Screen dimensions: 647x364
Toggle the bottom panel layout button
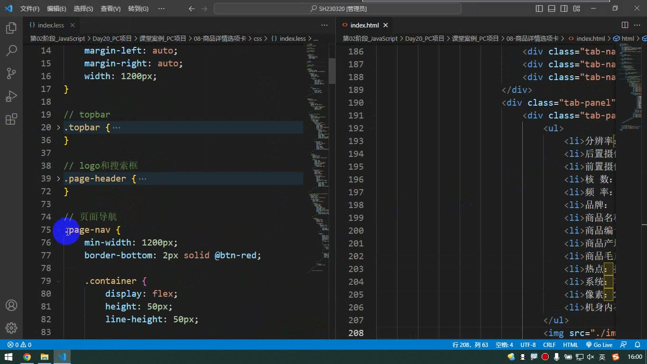click(552, 9)
